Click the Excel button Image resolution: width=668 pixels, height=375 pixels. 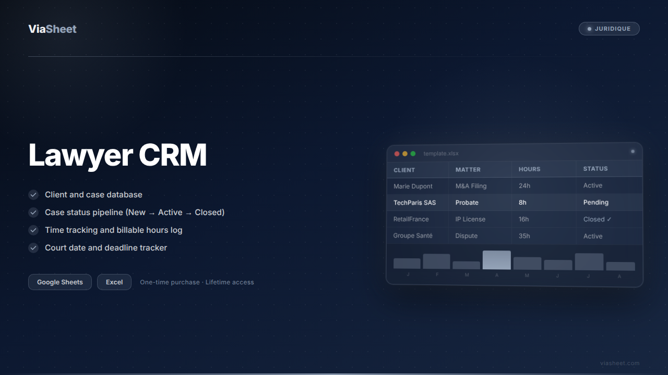tap(114, 282)
